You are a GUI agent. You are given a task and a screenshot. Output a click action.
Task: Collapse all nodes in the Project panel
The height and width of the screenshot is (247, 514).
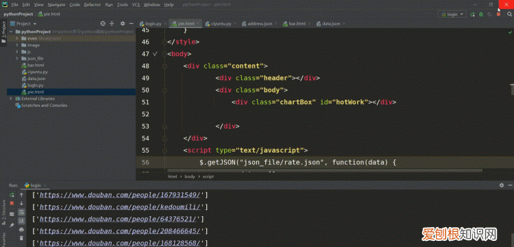(112, 23)
